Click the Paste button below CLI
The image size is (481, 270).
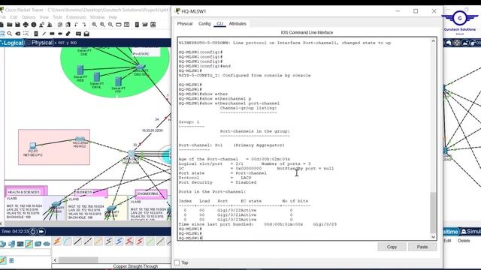[x=422, y=247]
